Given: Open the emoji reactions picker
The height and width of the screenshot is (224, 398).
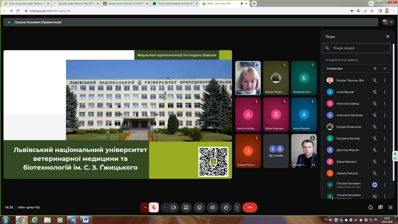Looking at the screenshot, I should coord(199,208).
